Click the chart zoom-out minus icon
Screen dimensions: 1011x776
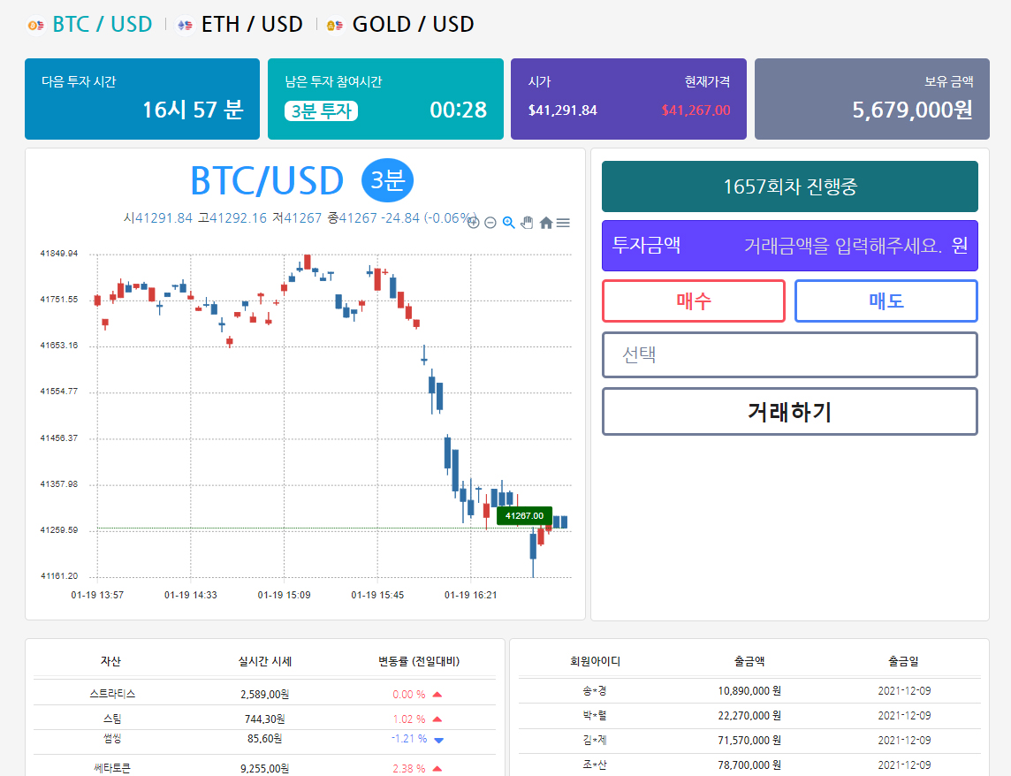point(490,223)
